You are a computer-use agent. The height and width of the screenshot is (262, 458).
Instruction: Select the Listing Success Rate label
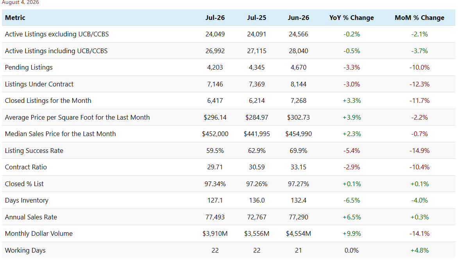point(34,151)
